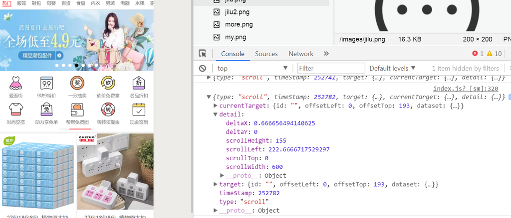Viewport: 511px width, 218px height.
Task: Open the 砍价免费拿 icon
Action: [x=108, y=83]
